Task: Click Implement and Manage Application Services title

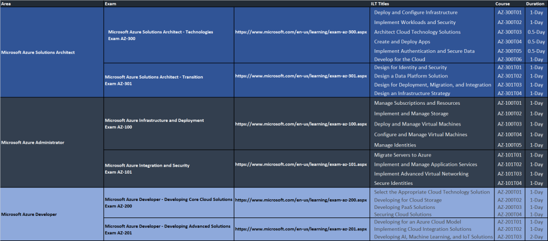Action: tap(425, 164)
